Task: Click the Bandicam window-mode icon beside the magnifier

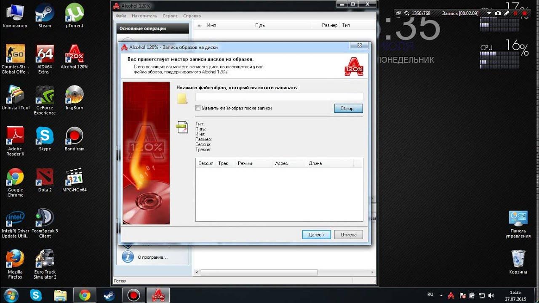Action: [x=398, y=13]
